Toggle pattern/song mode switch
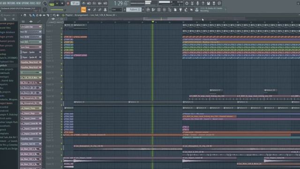 tap(52, 3)
